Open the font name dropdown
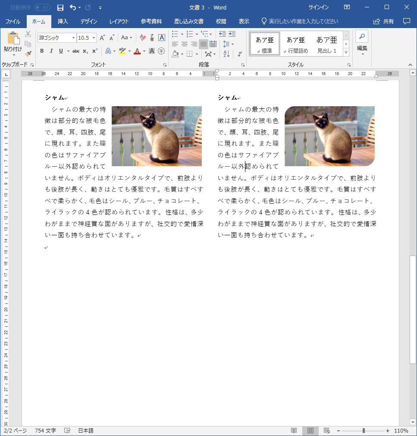This screenshot has height=436, width=417. (x=73, y=38)
